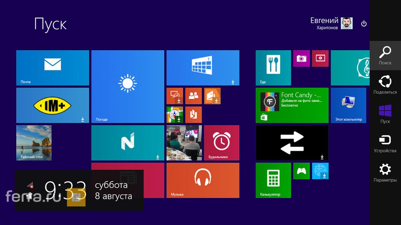Viewport: 401px width, 225px height.
Task: Open the Поиск (Search) charm
Action: click(385, 55)
